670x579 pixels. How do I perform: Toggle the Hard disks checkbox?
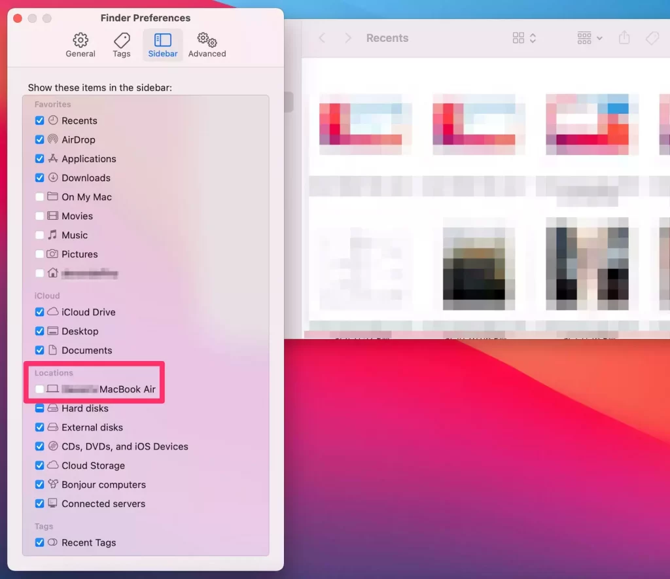39,408
